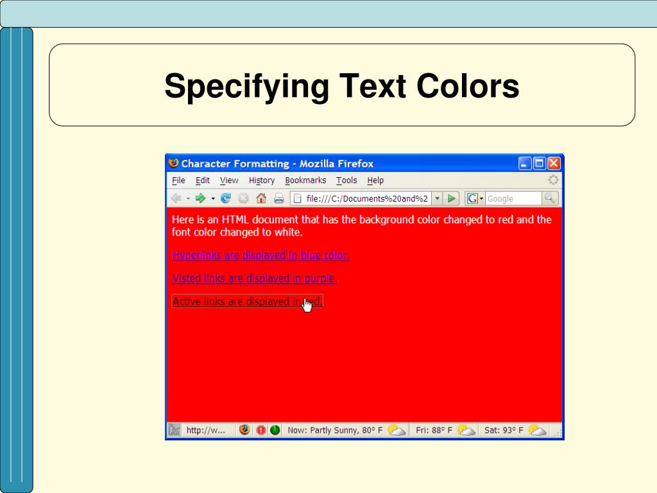Click the 'Character Formatting - Mozilla Firefox' title text
Viewport: 657px width, 493px height.
click(x=277, y=164)
